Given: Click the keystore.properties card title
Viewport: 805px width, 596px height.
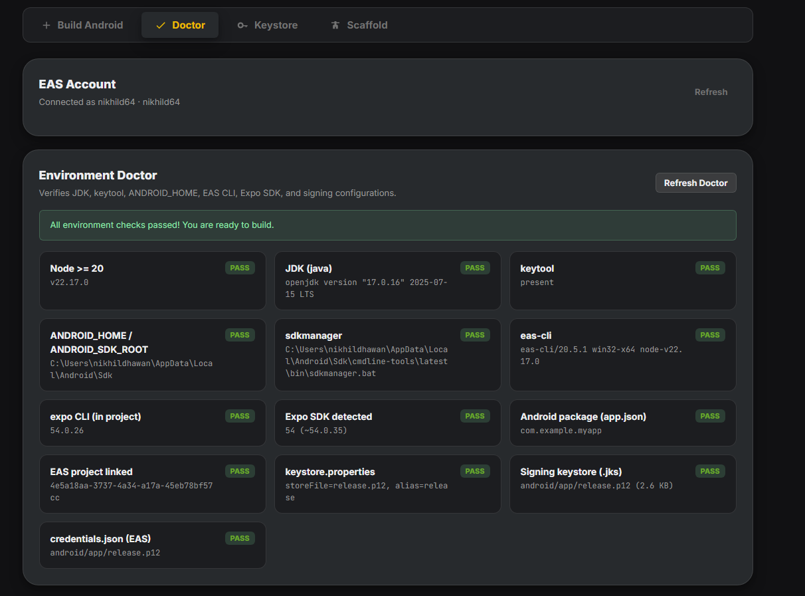Looking at the screenshot, I should (x=330, y=472).
